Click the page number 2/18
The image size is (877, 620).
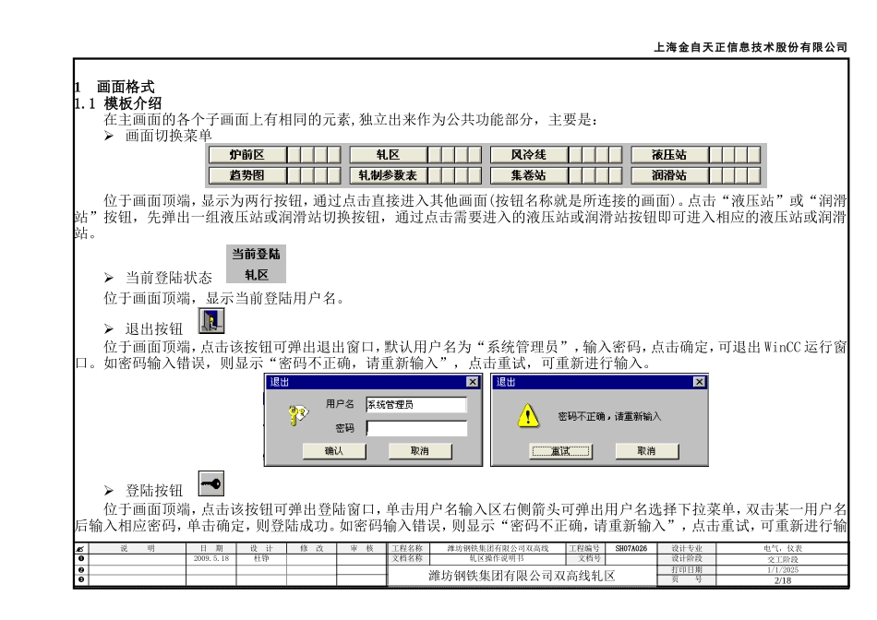click(x=783, y=580)
